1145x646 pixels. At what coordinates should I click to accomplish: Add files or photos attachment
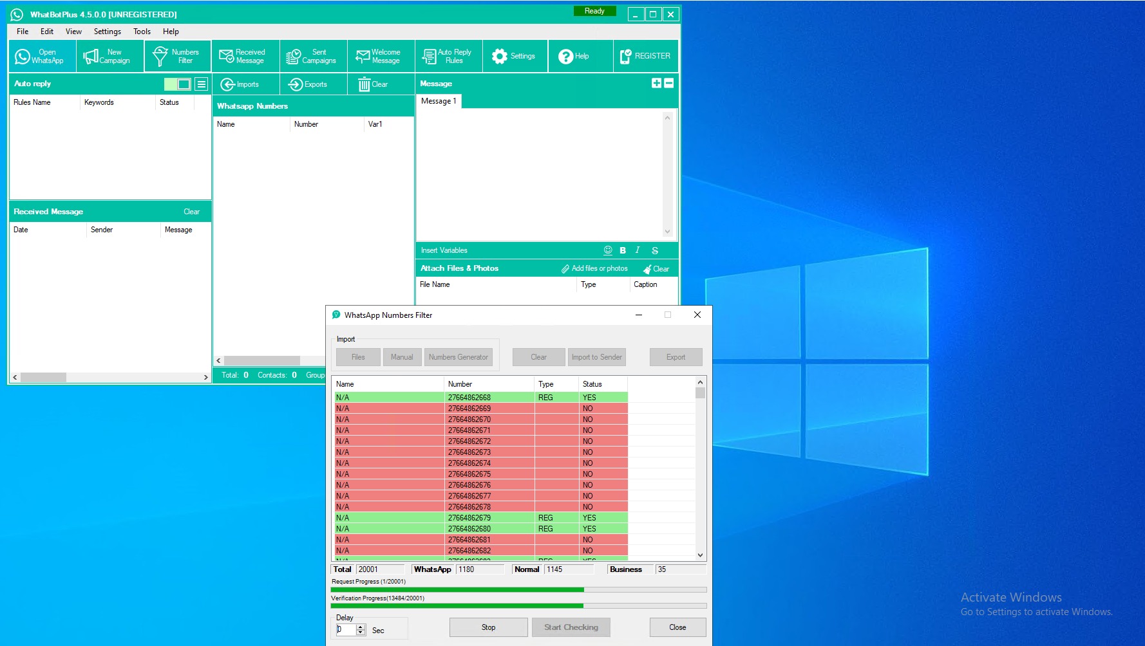594,268
